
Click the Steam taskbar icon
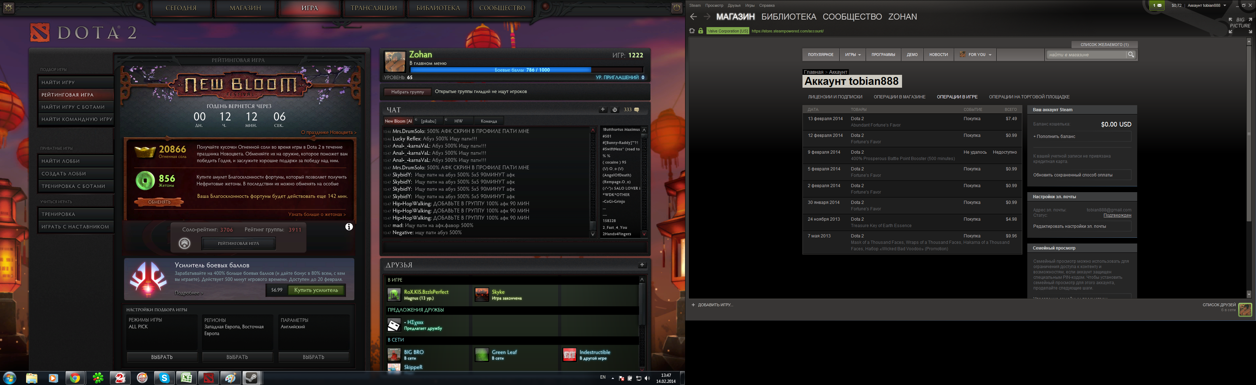click(x=252, y=378)
